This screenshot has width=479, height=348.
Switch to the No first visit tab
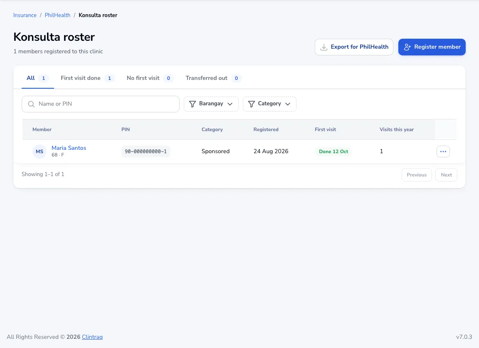[150, 78]
